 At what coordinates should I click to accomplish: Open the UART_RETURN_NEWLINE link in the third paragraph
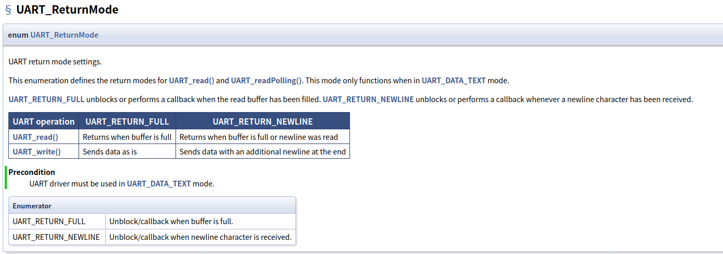[368, 100]
